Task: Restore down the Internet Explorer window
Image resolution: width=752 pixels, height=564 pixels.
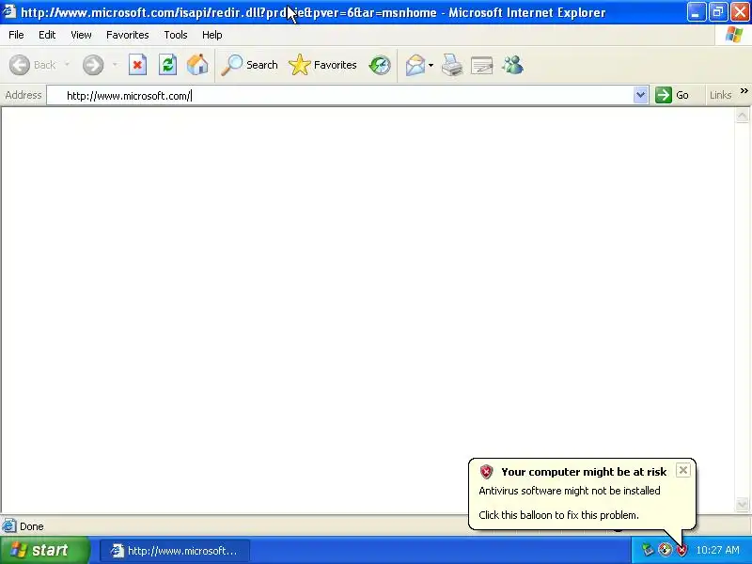Action: coord(717,12)
